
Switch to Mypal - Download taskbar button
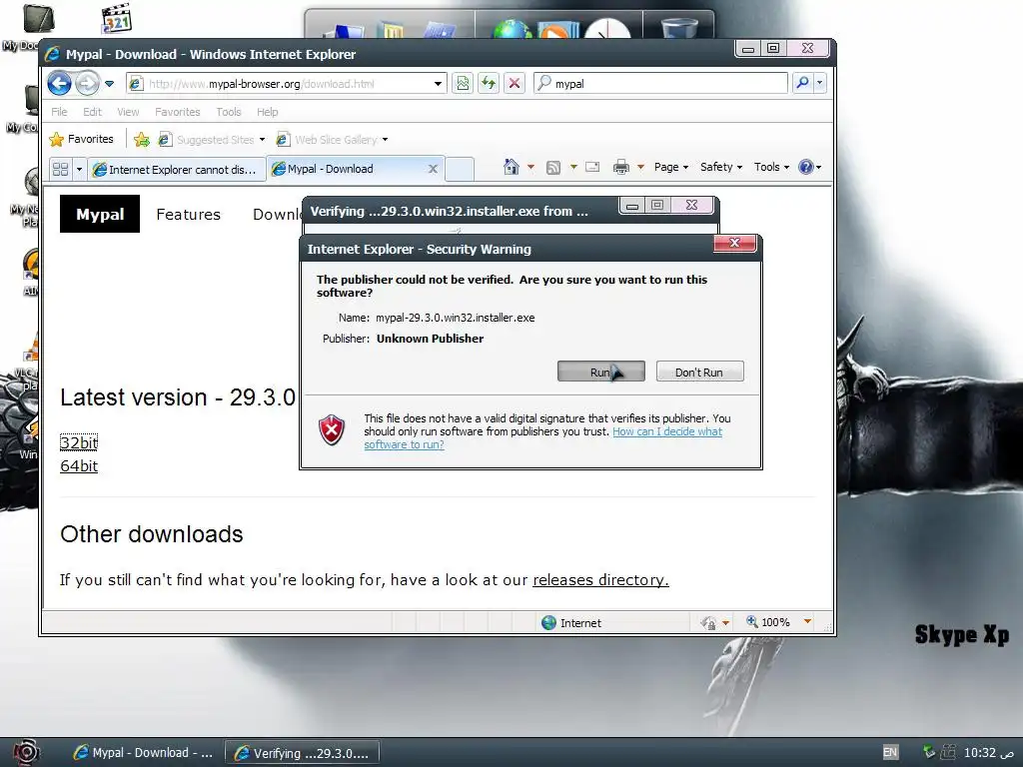[x=143, y=753]
